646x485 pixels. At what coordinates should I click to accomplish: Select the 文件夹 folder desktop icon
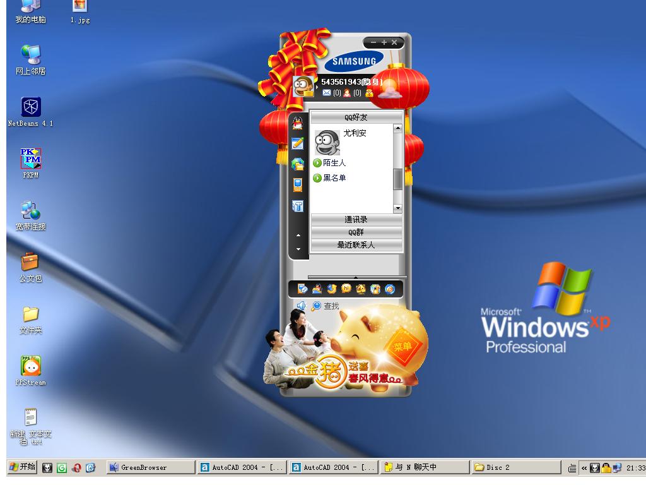coord(30,320)
